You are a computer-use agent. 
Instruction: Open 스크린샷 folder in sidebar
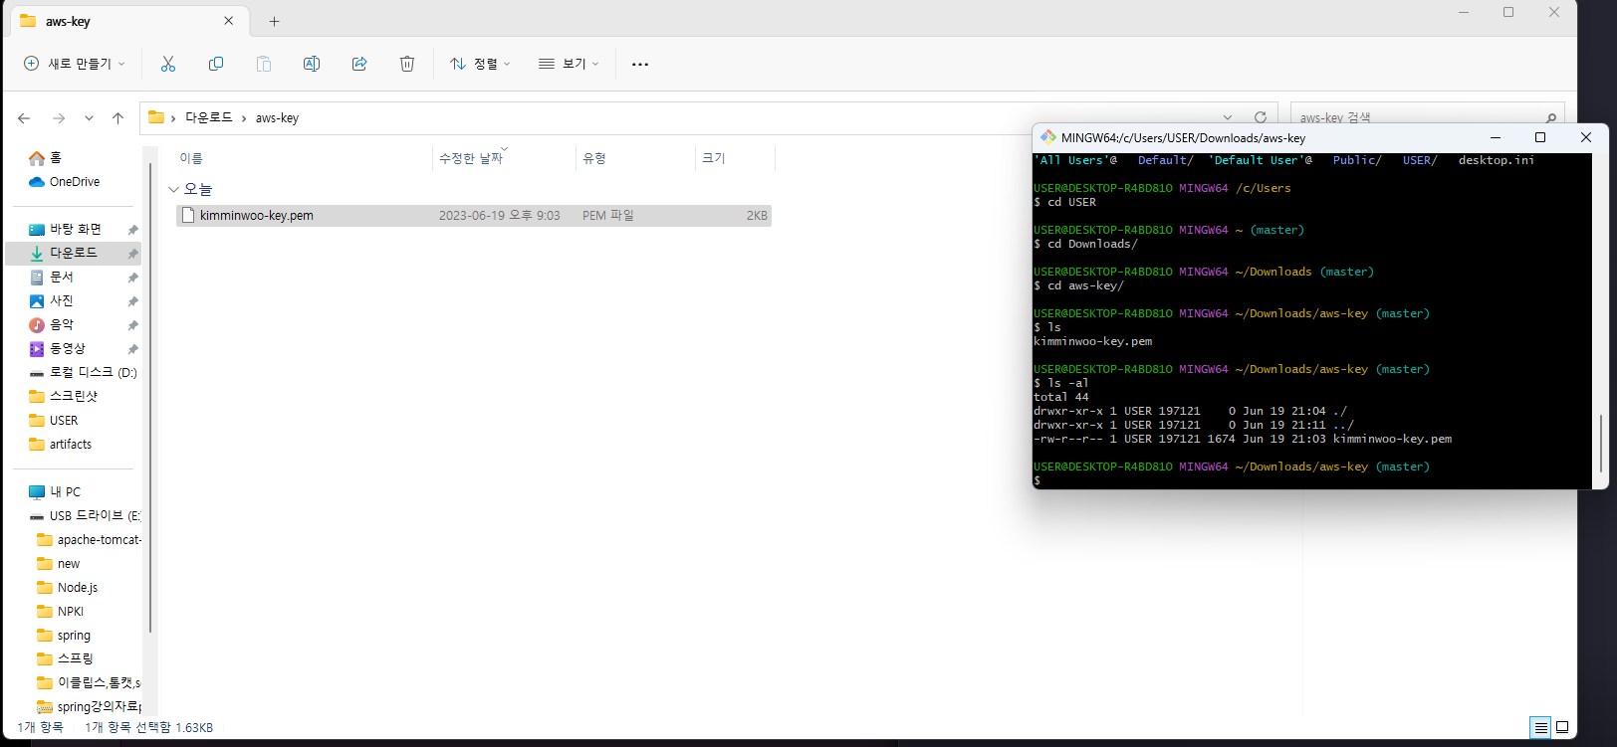click(74, 397)
